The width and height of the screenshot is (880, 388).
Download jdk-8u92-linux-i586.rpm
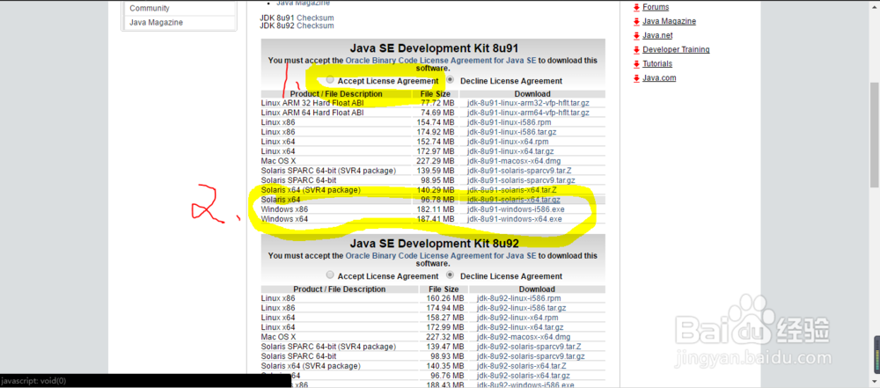tap(518, 298)
